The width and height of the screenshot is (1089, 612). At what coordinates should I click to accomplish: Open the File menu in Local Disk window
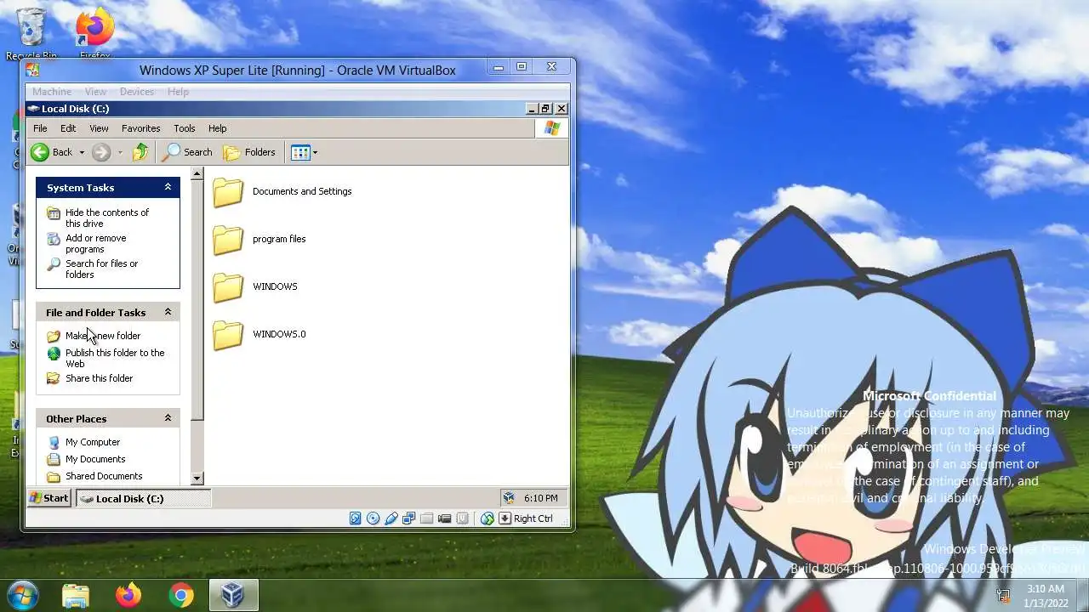pyautogui.click(x=40, y=128)
